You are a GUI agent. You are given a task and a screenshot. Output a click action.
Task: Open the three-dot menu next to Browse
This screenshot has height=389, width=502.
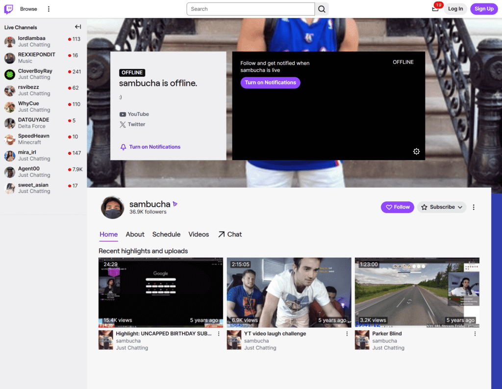click(48, 8)
